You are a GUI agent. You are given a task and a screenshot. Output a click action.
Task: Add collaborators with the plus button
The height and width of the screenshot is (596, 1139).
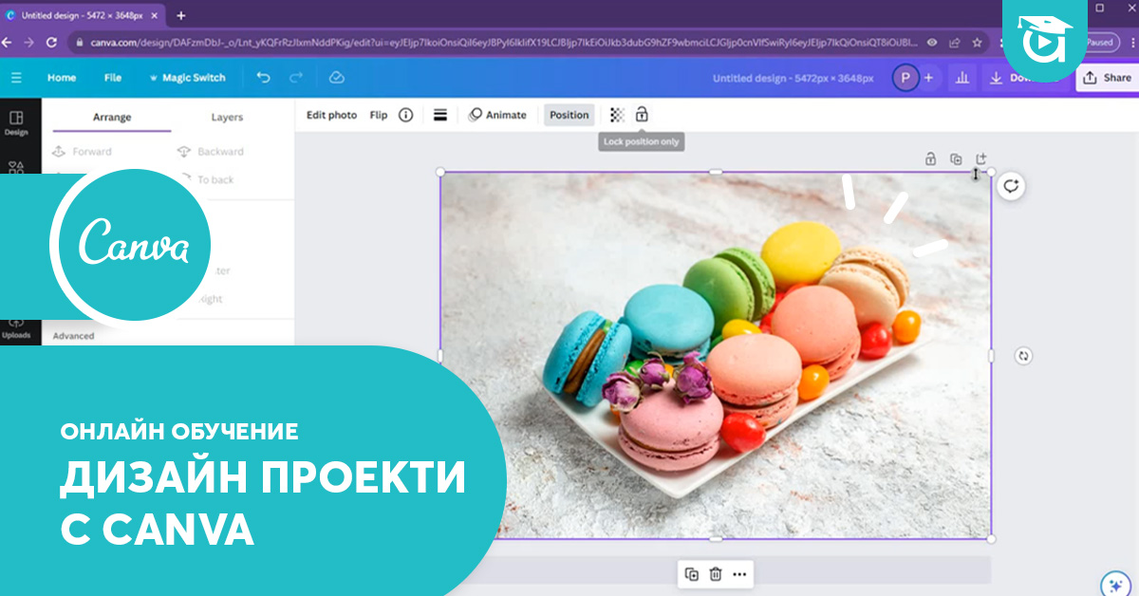(928, 78)
